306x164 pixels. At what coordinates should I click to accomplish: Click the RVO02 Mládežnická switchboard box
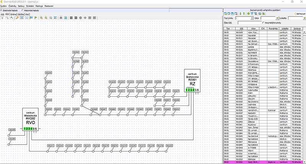tap(31, 119)
